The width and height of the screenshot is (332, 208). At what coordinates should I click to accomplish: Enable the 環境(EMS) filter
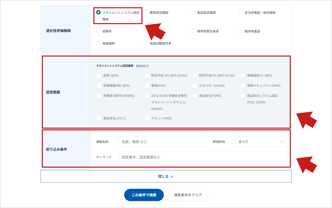click(146, 86)
